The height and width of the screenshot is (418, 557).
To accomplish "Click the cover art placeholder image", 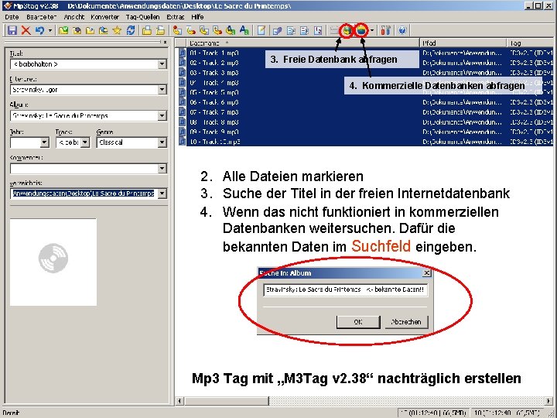I will pos(53,262).
